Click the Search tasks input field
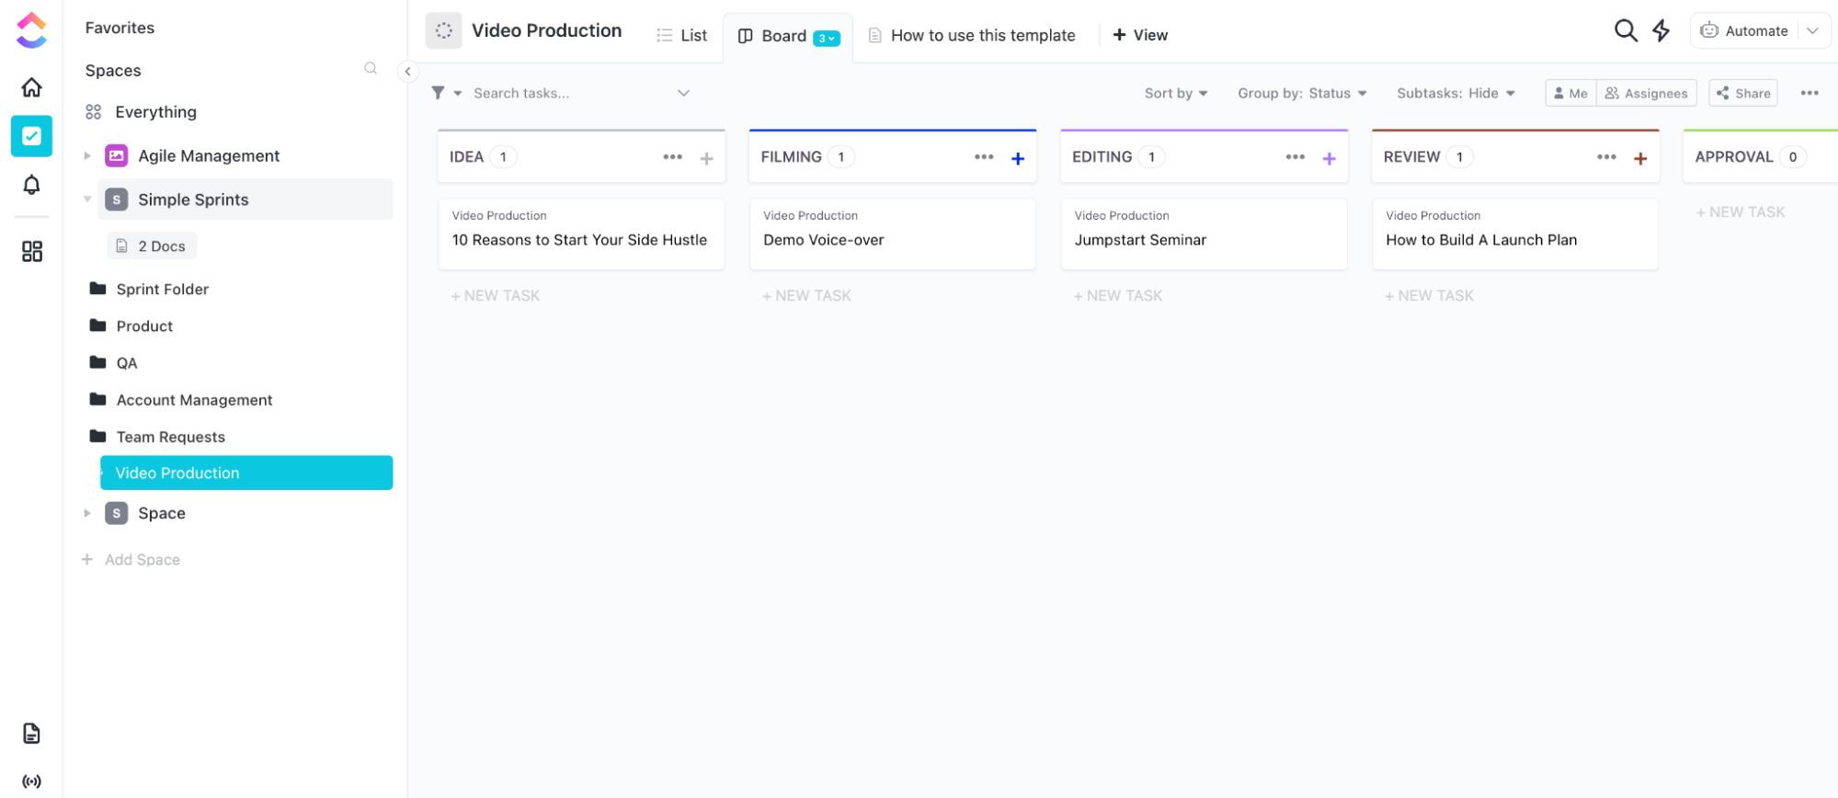 [x=570, y=93]
